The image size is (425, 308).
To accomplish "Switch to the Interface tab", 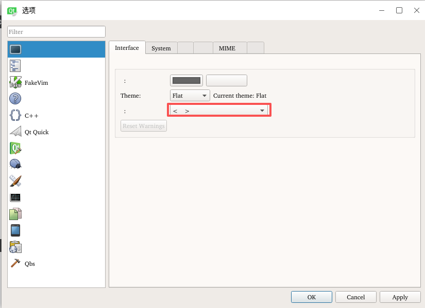I will coord(127,48).
